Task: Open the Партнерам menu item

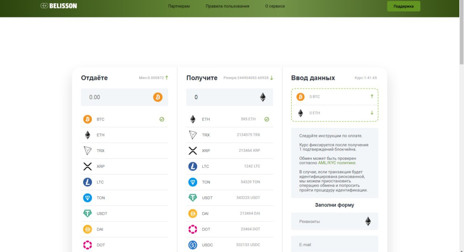Action: pyautogui.click(x=179, y=6)
